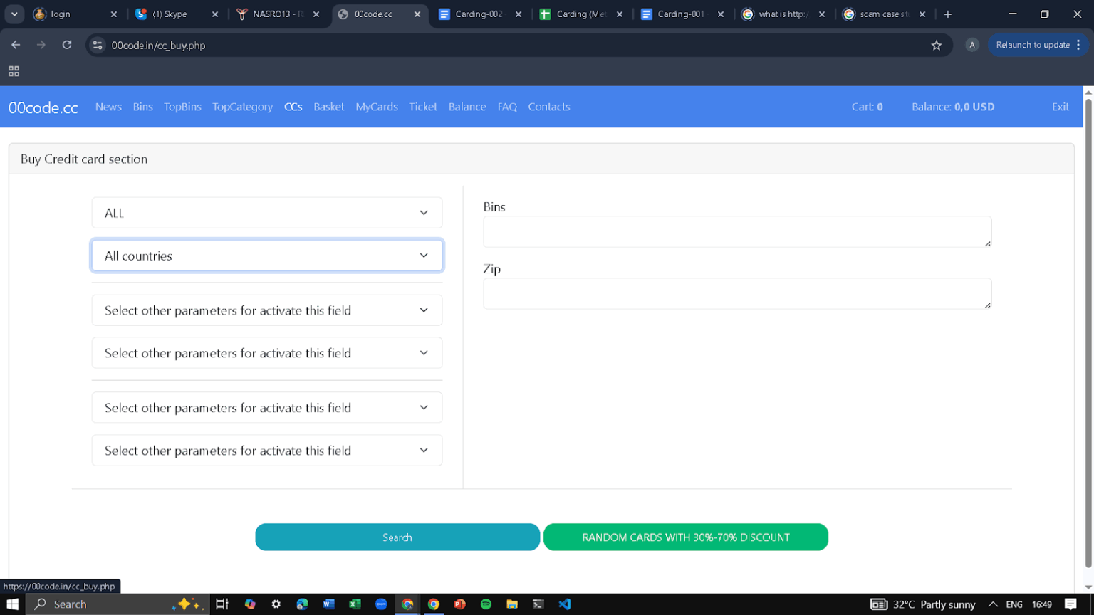This screenshot has height=615, width=1094.
Task: Click the "Relaunch to update" button
Action: tap(1031, 44)
